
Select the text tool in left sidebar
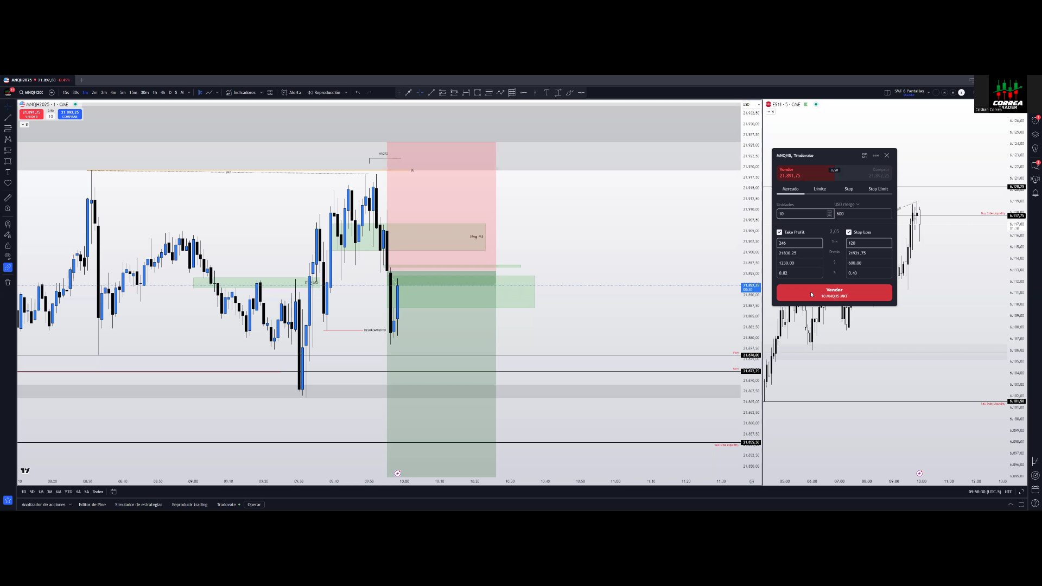click(x=8, y=172)
